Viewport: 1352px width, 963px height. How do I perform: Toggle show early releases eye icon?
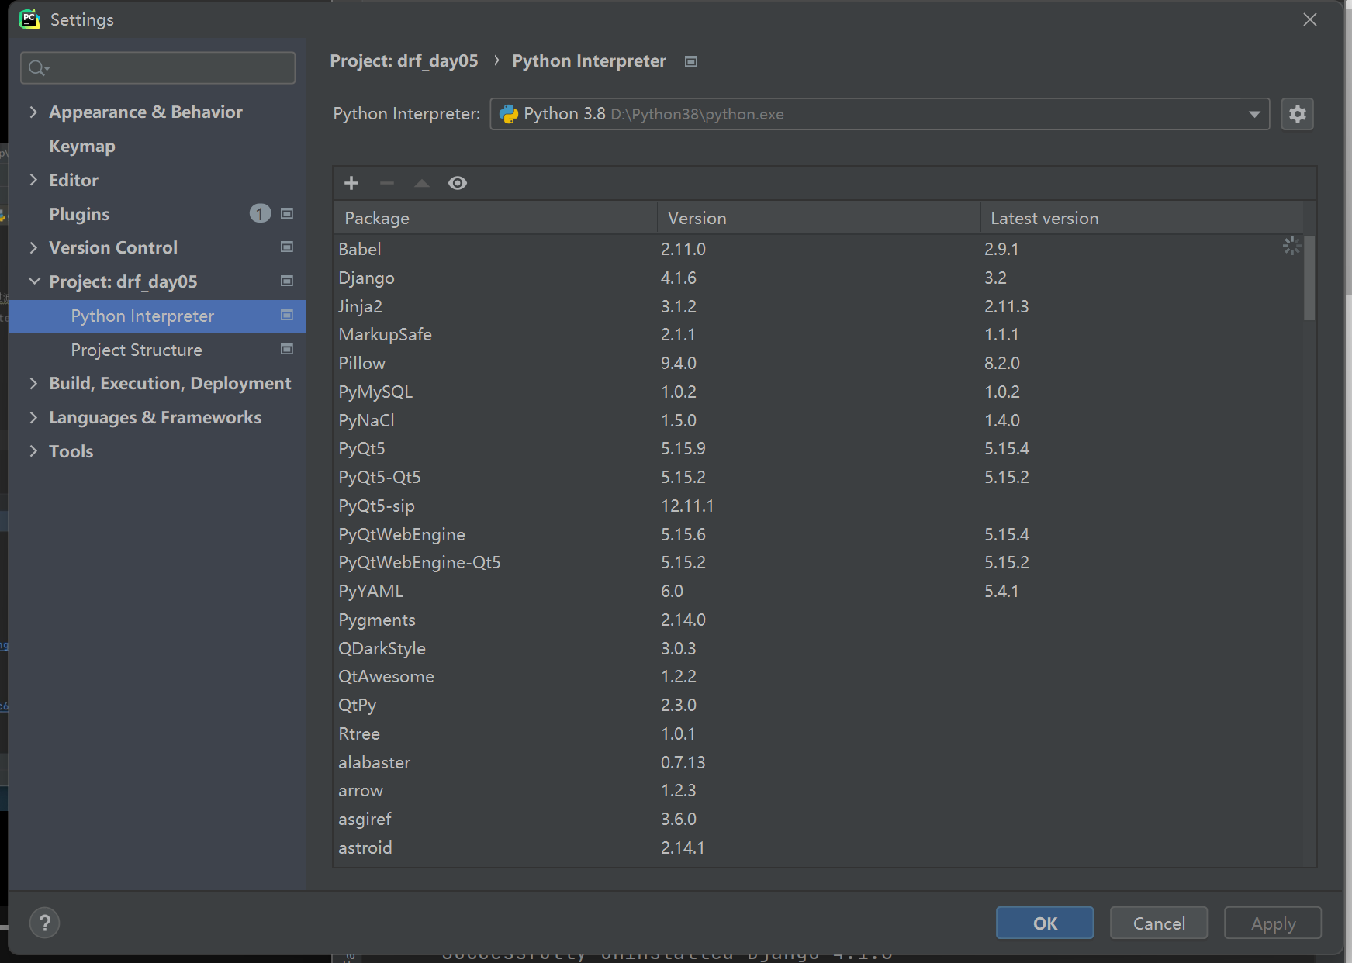458,183
